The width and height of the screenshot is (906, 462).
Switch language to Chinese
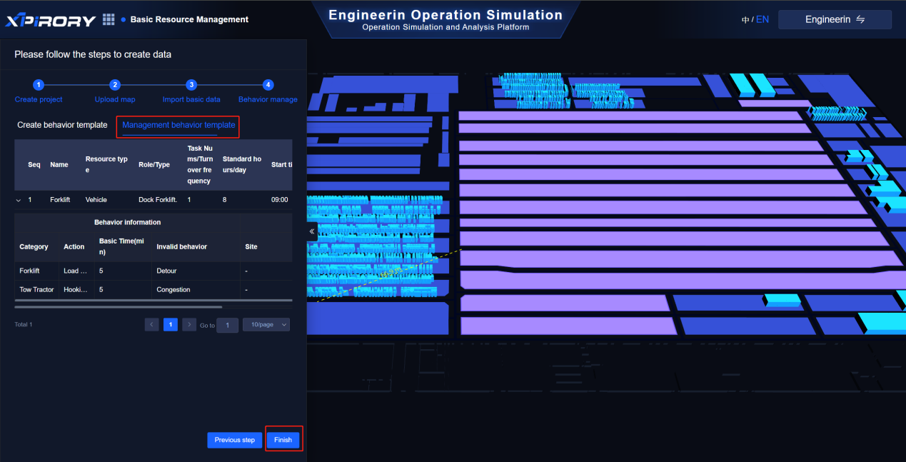[745, 20]
